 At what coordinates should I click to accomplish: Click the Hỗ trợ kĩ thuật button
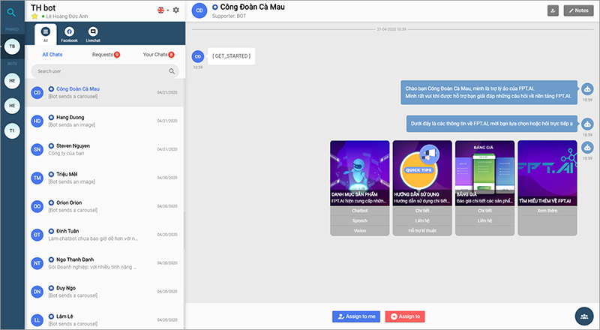click(x=422, y=231)
